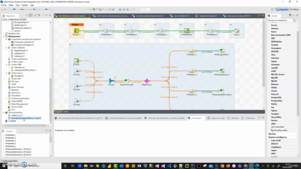Open the Fenêtre menu
Image resolution: width=301 pixels, height=169 pixels.
[25, 5]
